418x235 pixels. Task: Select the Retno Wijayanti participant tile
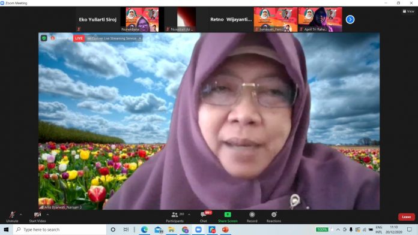click(x=231, y=19)
